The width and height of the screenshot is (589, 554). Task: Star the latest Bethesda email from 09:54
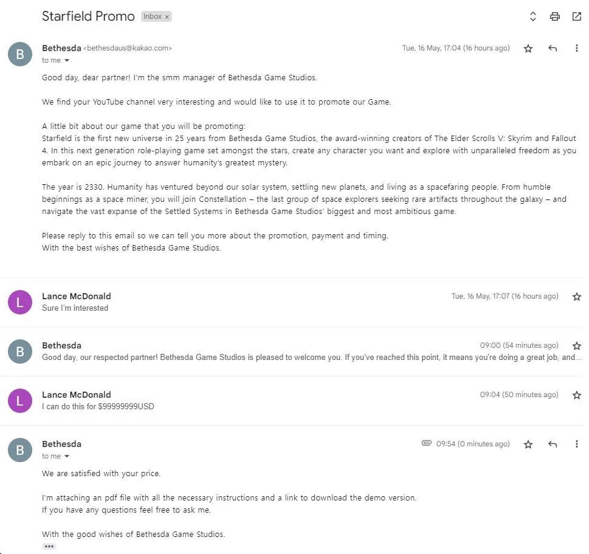pos(528,445)
